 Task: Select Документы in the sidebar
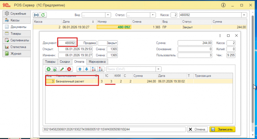pos(16,27)
